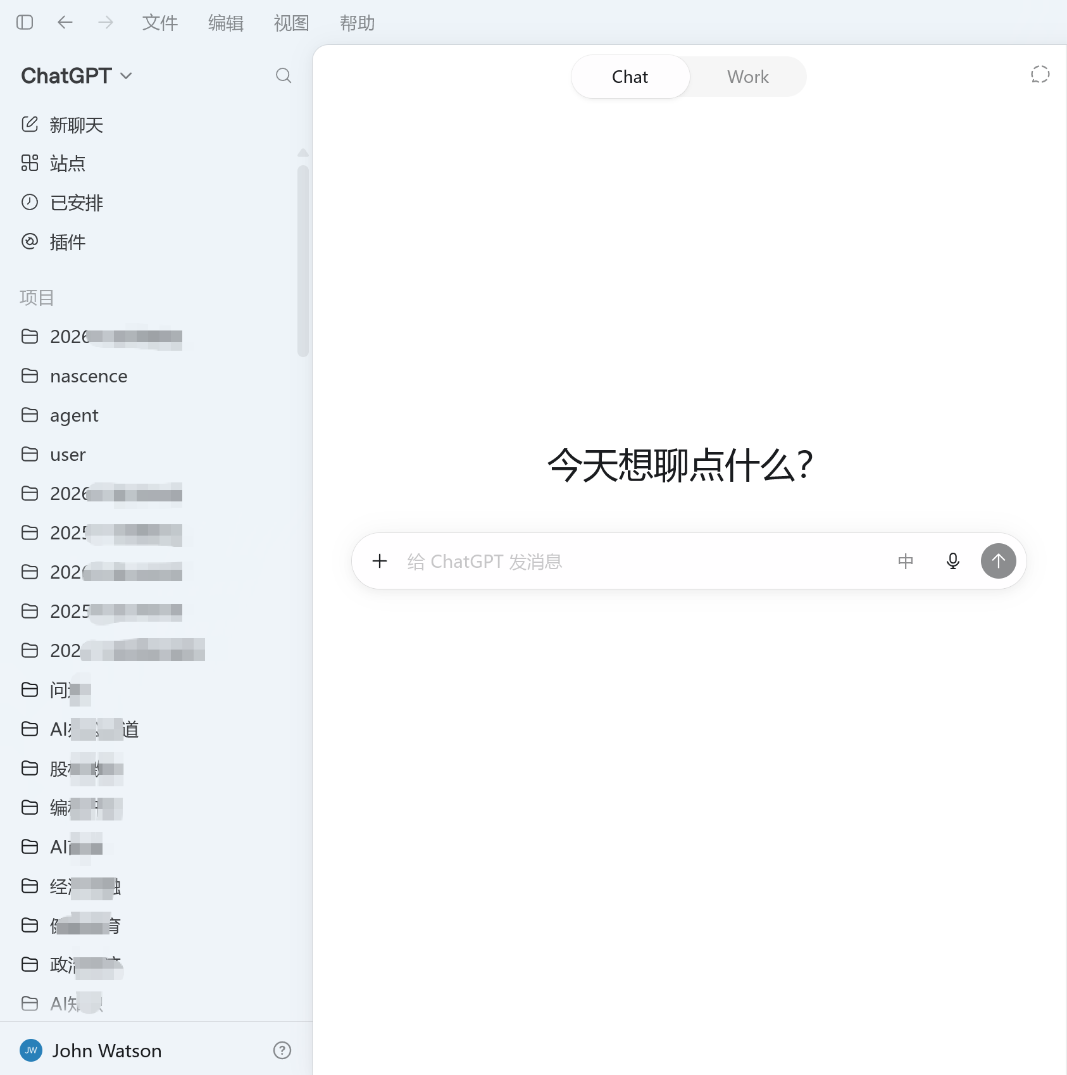
Task: Click the compose icon next to 新聊天
Action: pos(30,124)
